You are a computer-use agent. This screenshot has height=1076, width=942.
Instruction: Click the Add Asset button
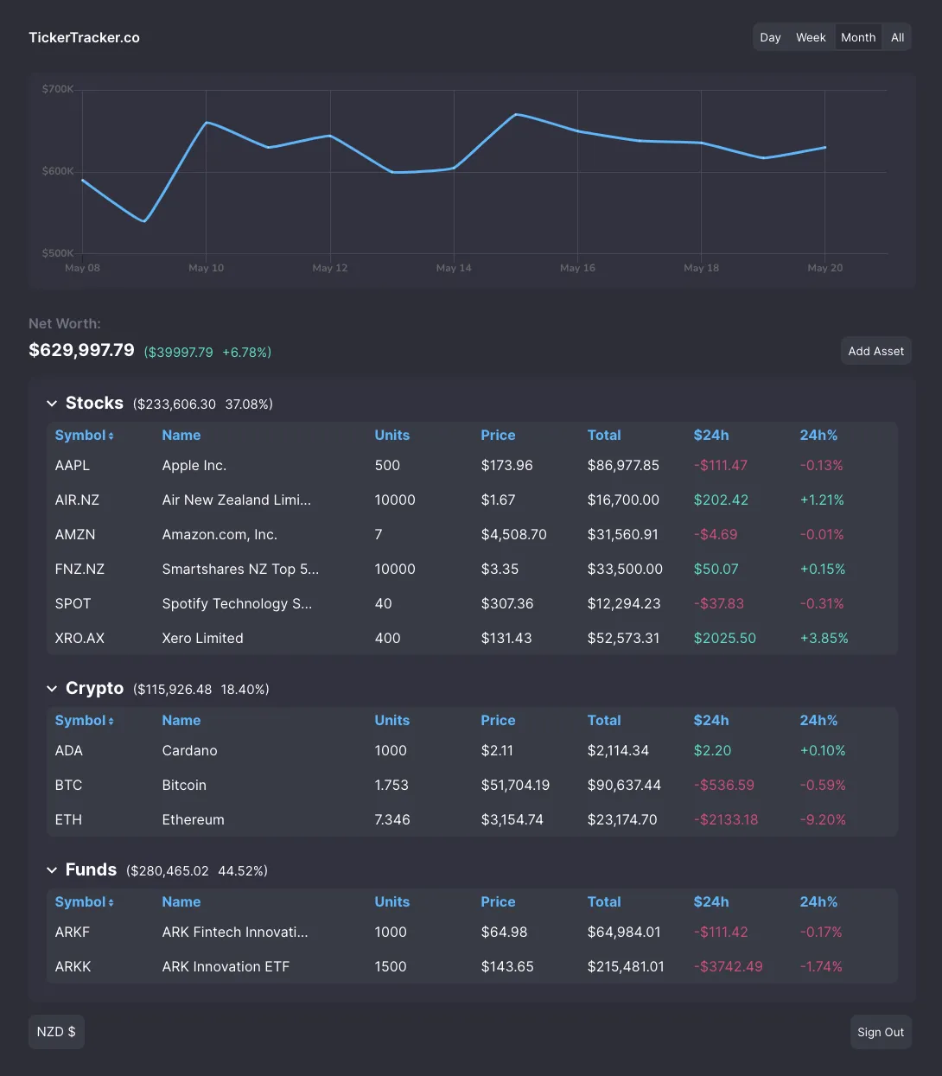[x=875, y=351]
